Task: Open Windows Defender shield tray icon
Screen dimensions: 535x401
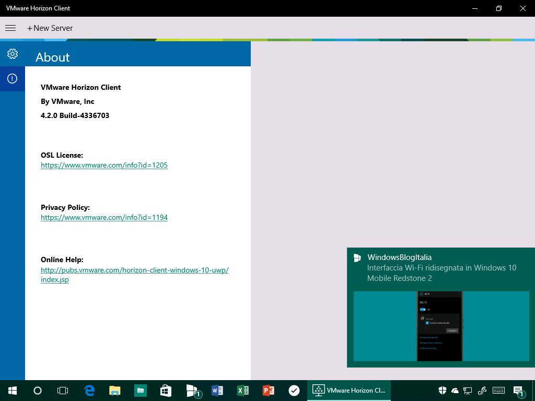Action: pos(443,391)
